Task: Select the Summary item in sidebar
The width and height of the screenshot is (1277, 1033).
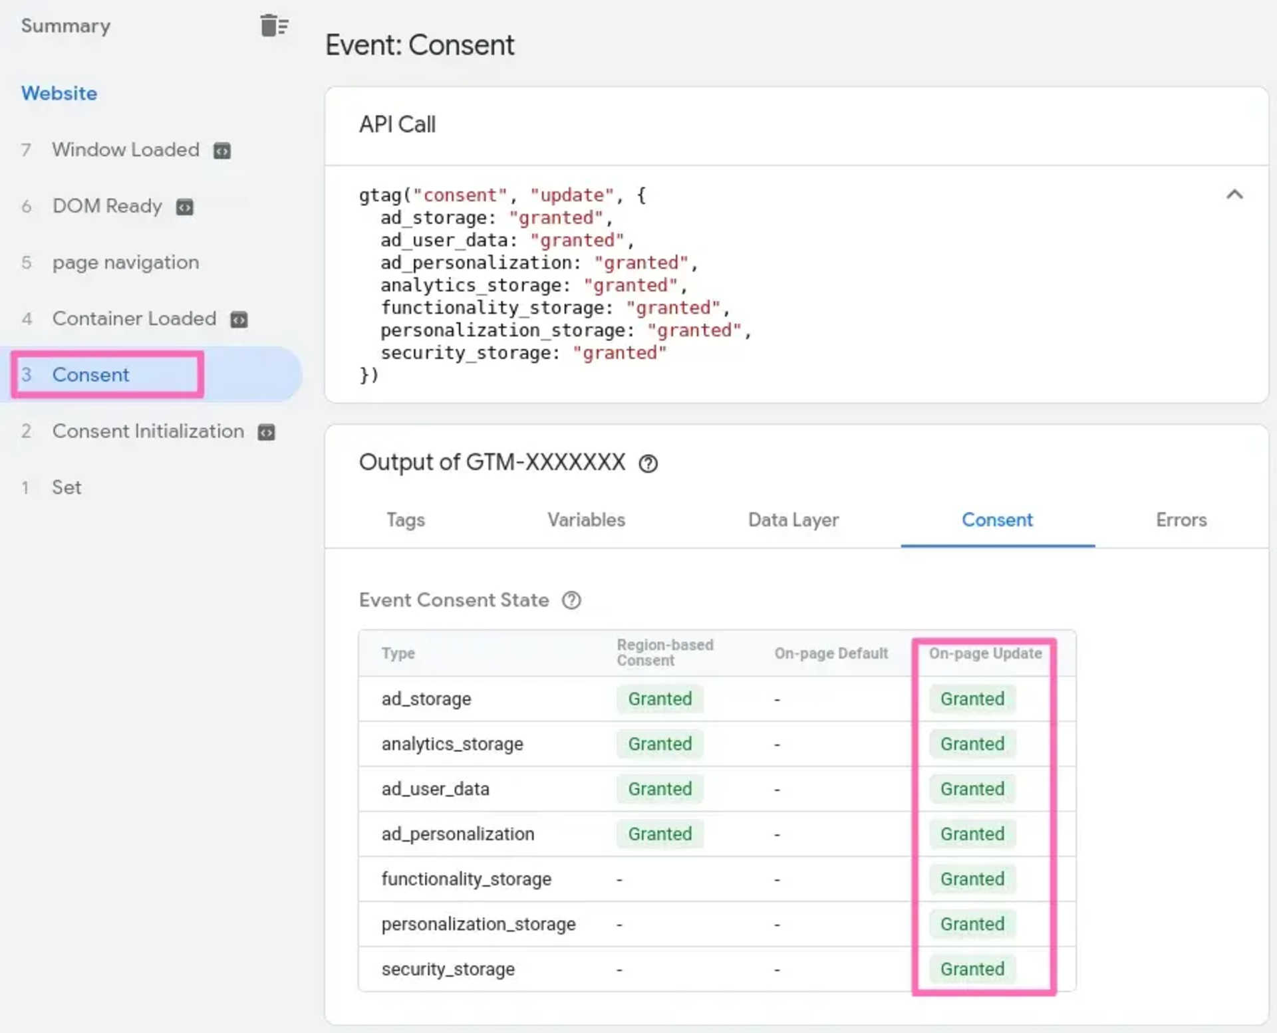Action: coord(65,26)
